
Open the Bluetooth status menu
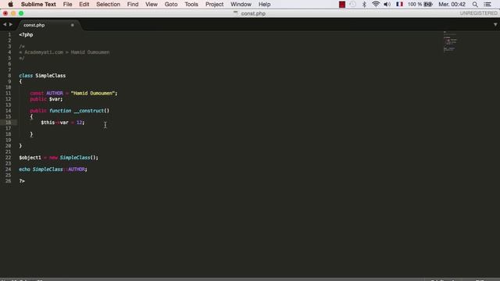pyautogui.click(x=364, y=4)
